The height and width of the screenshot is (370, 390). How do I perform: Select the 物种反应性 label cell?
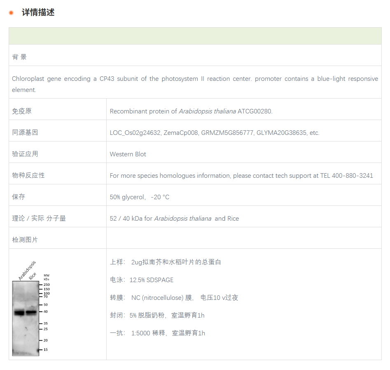coord(28,175)
